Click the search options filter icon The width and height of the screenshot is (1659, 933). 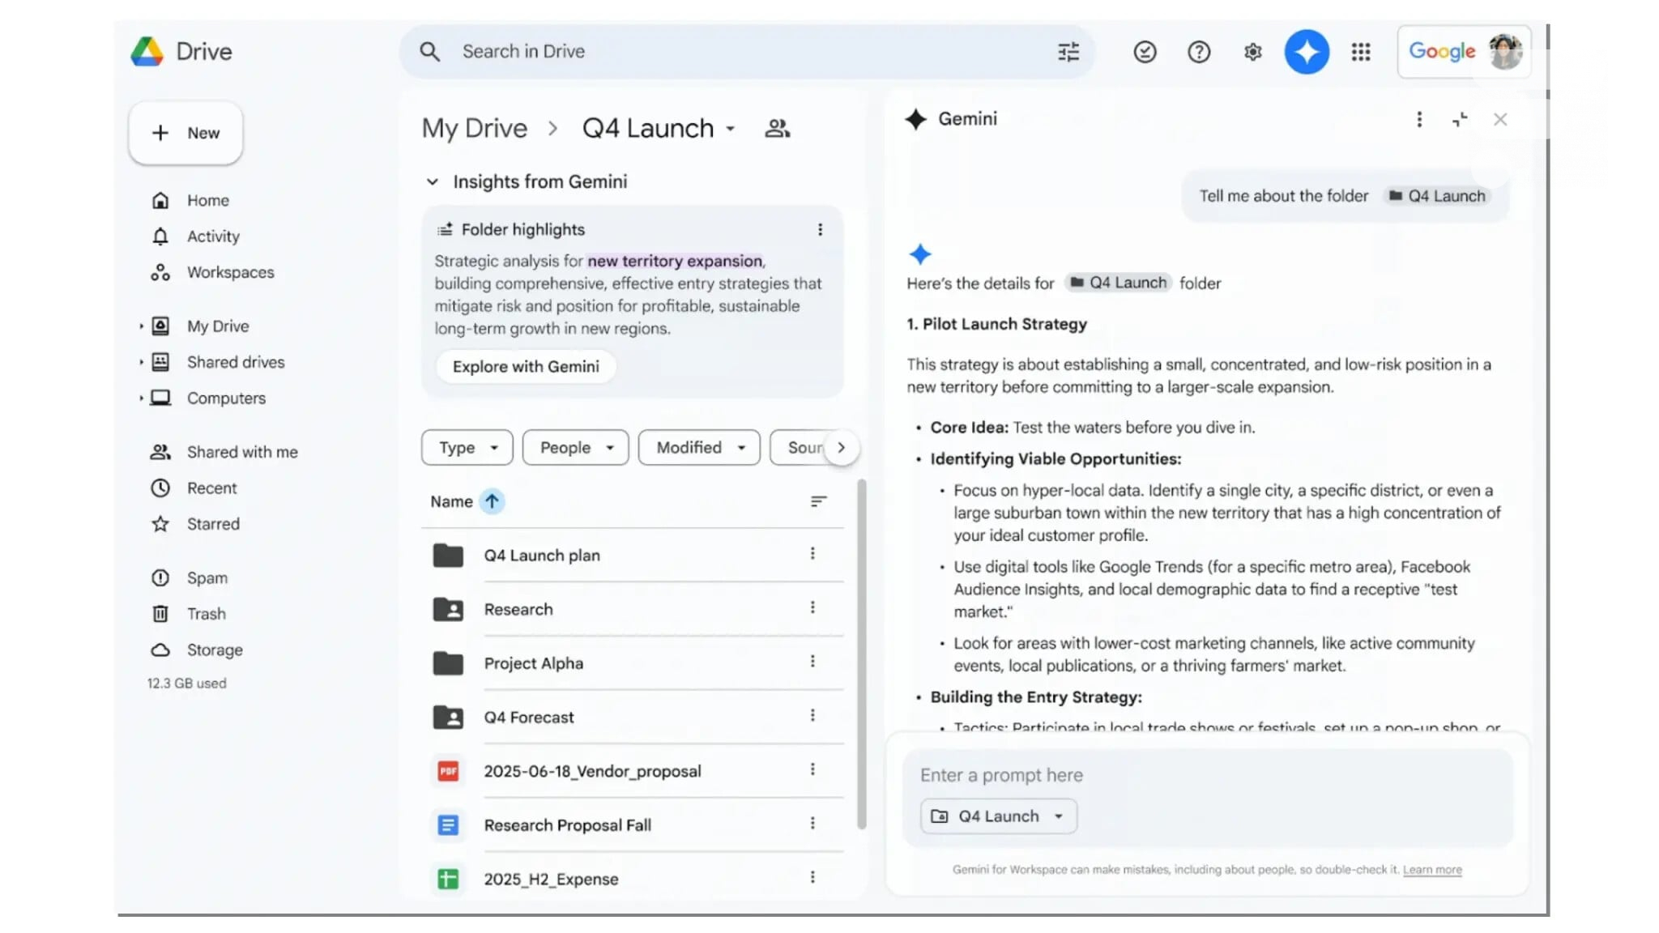coord(1068,51)
